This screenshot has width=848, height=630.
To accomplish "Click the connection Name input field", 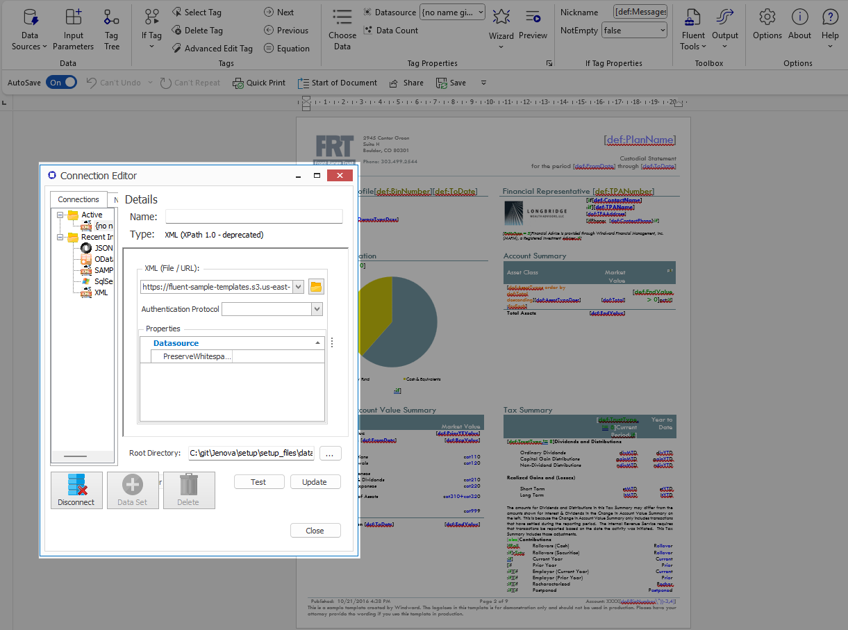I will coord(254,217).
